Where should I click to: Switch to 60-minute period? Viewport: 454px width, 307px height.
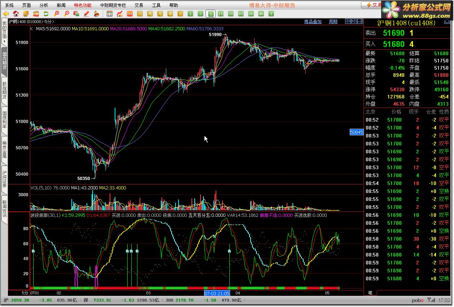(241, 14)
